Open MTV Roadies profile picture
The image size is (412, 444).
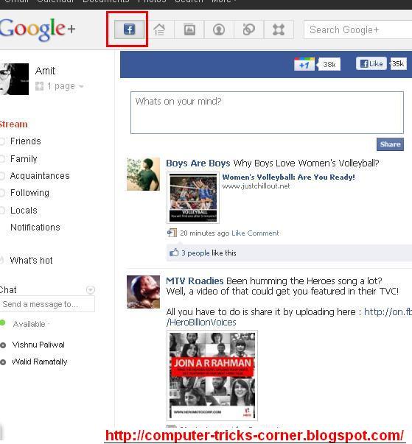click(143, 292)
